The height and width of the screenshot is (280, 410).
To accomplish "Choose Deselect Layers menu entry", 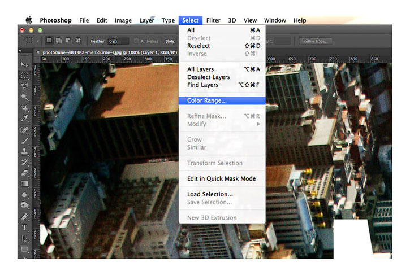I will tap(222, 77).
